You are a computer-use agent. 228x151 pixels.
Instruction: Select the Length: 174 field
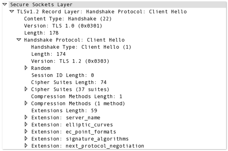tap(48, 54)
